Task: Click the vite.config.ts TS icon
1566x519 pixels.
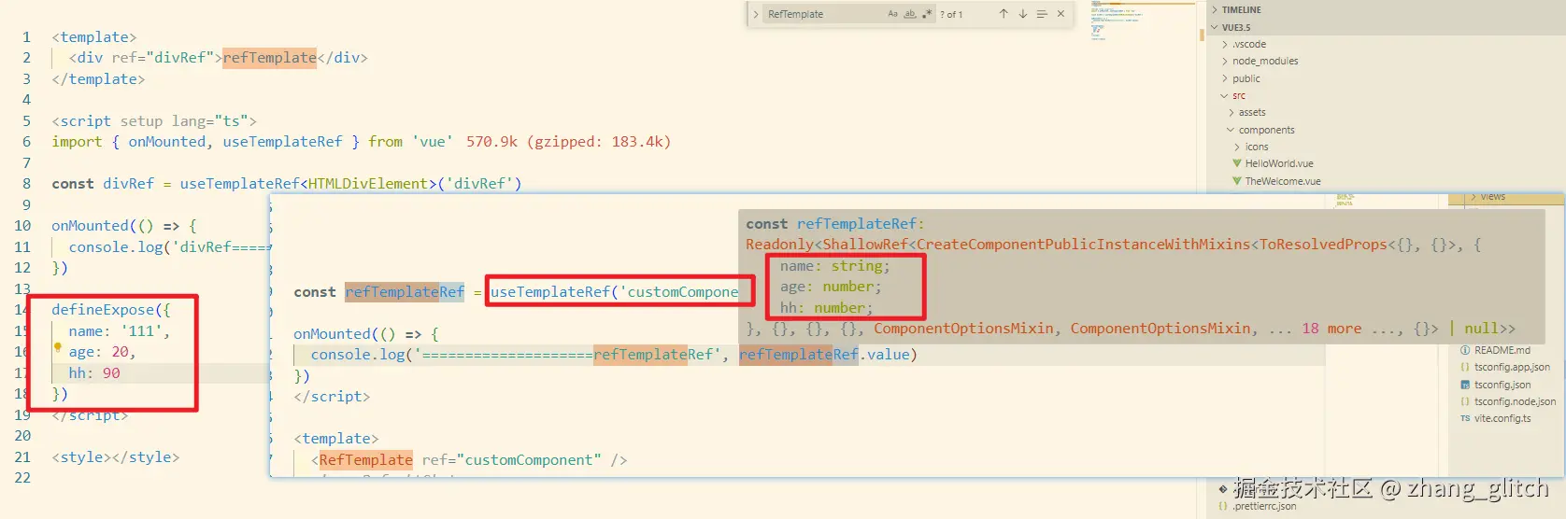Action: (x=1465, y=418)
